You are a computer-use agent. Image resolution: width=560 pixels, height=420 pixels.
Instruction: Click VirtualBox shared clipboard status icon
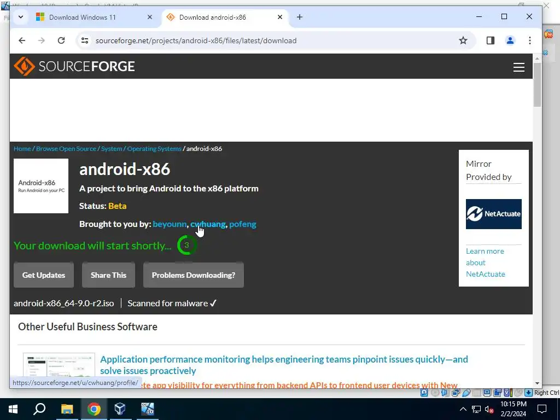[x=497, y=393]
